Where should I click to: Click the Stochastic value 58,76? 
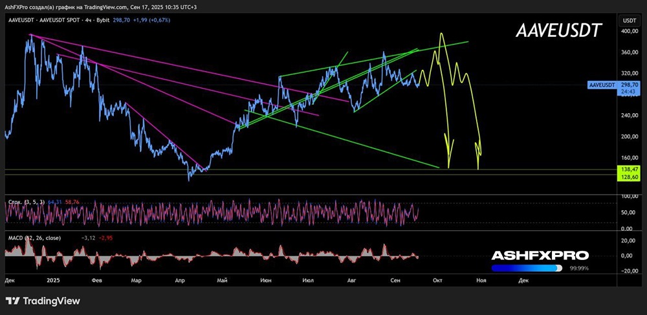pyautogui.click(x=72, y=202)
